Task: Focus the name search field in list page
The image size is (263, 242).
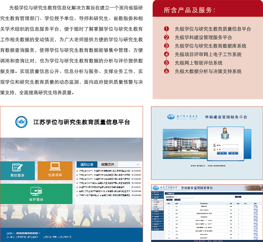Action: 185,197
